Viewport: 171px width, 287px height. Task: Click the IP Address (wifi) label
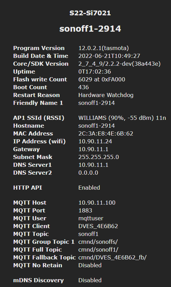40,142
